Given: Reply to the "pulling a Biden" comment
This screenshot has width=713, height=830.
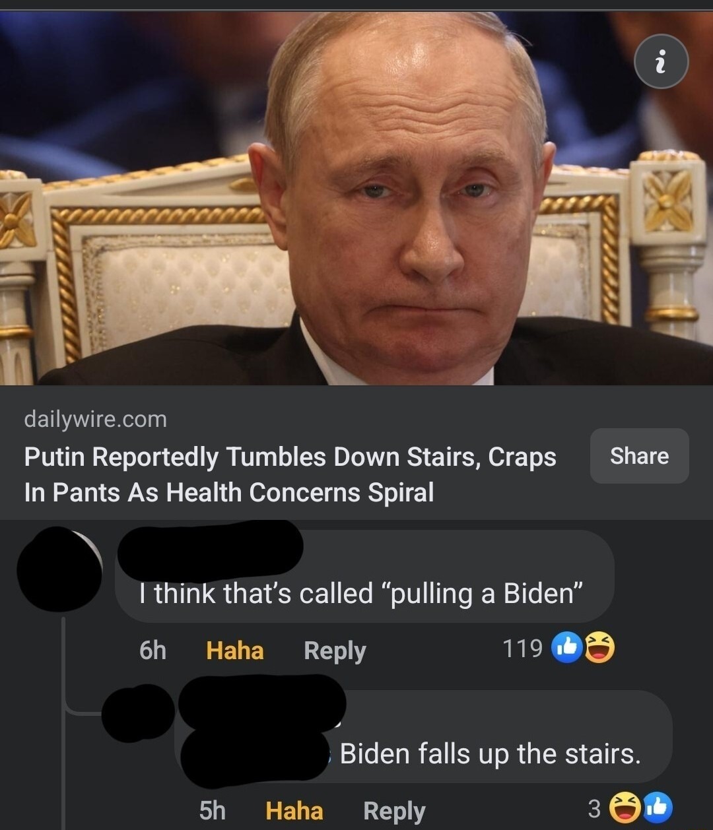Looking at the screenshot, I should (x=335, y=651).
